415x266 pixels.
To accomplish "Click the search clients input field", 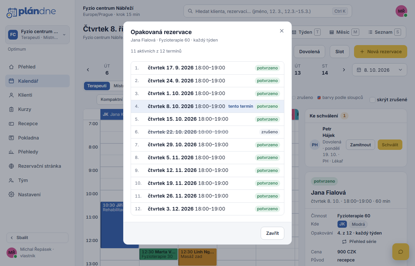I will click(x=267, y=11).
